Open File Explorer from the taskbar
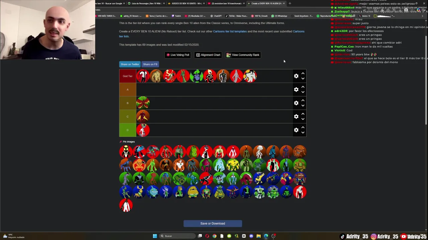 click(x=258, y=236)
